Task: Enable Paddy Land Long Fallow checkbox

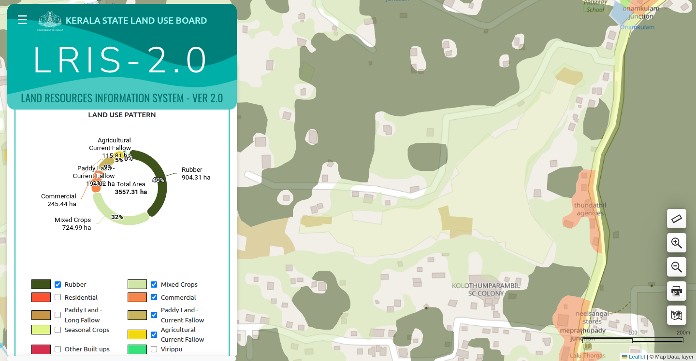Action: tap(58, 315)
